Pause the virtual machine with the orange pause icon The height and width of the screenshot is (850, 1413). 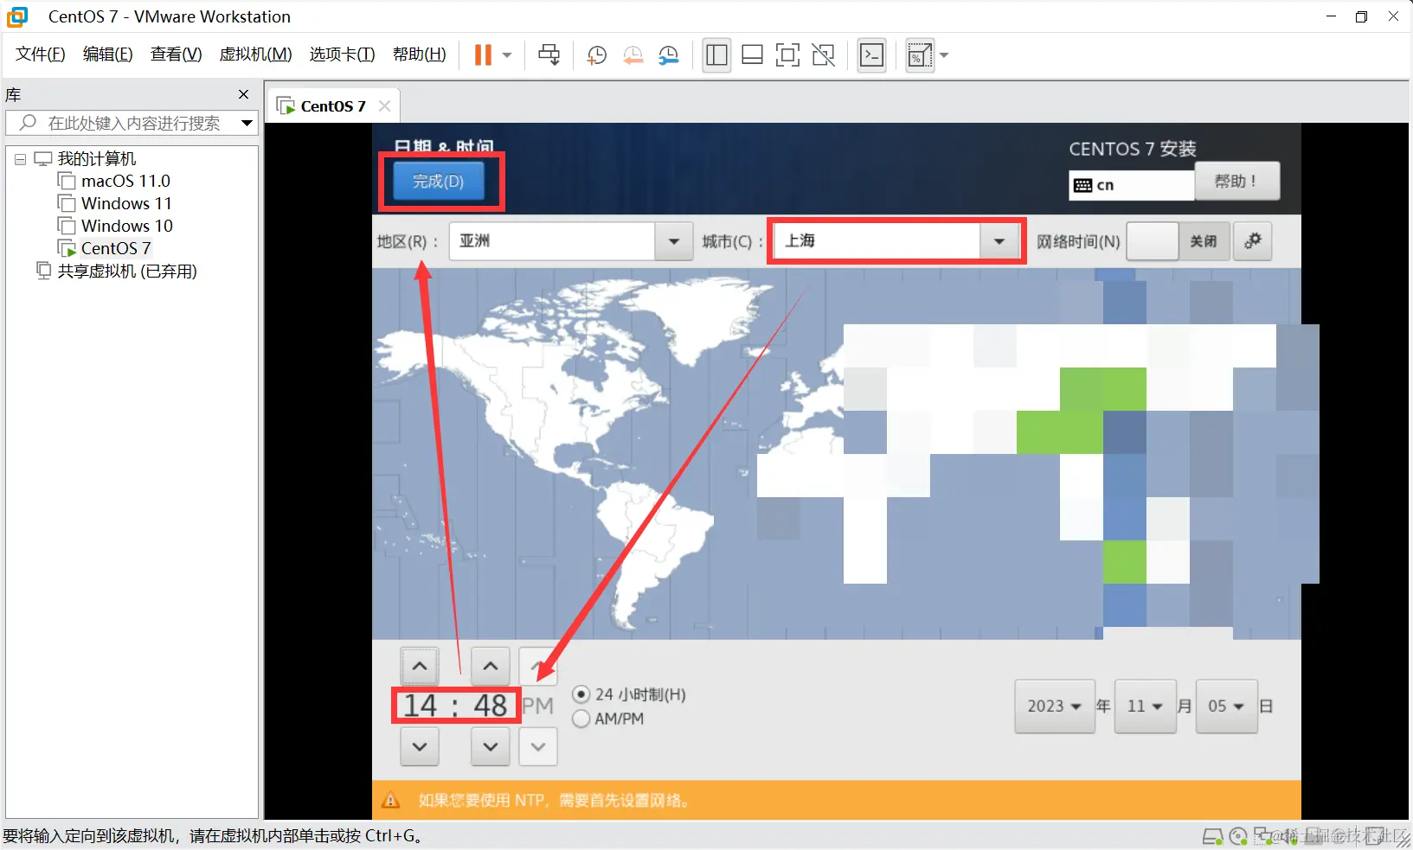coord(483,55)
